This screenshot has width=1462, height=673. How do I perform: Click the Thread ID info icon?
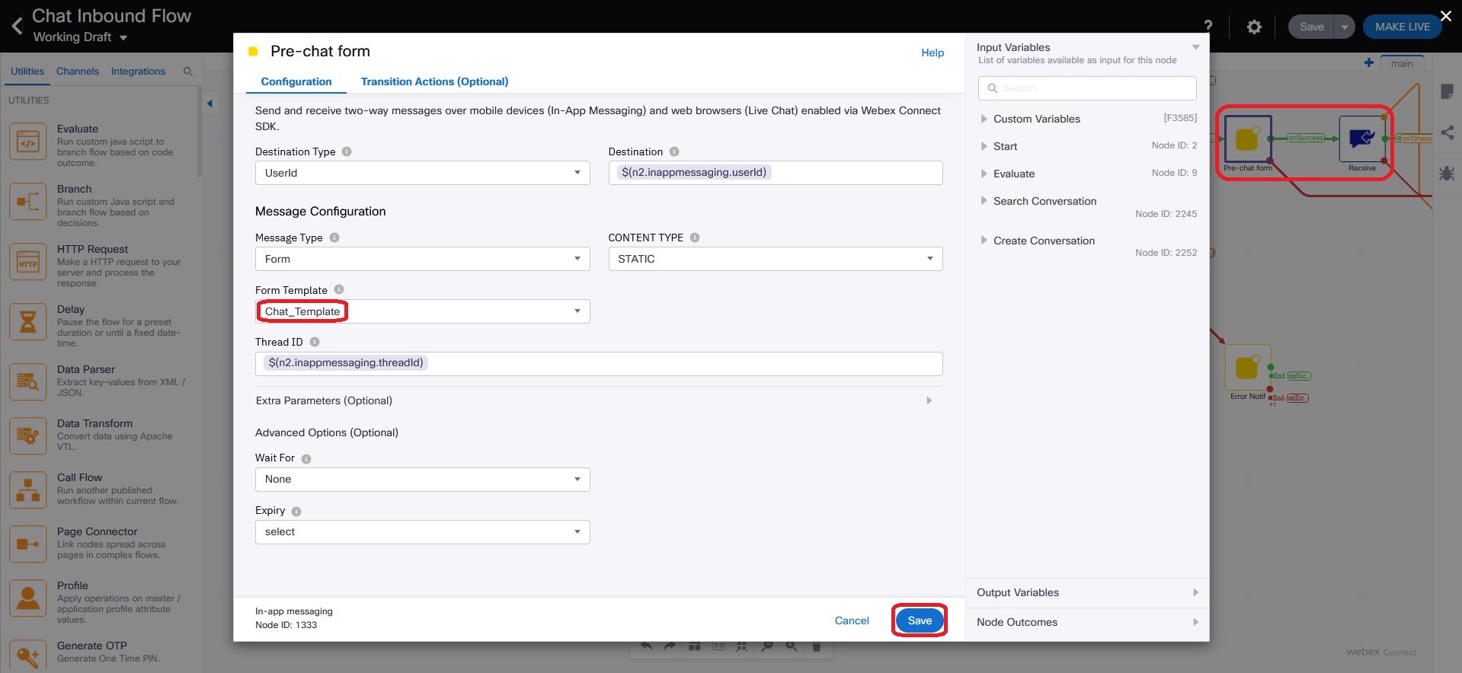click(315, 342)
